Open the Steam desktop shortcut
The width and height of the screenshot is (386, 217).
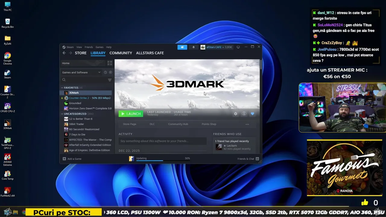[8, 74]
